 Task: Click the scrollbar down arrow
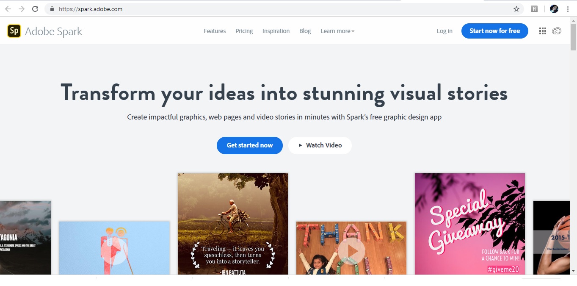coord(574,271)
